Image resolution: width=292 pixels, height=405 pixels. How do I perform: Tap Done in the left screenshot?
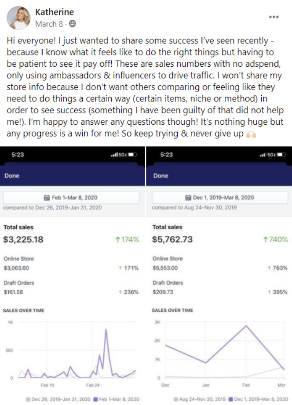pyautogui.click(x=12, y=176)
